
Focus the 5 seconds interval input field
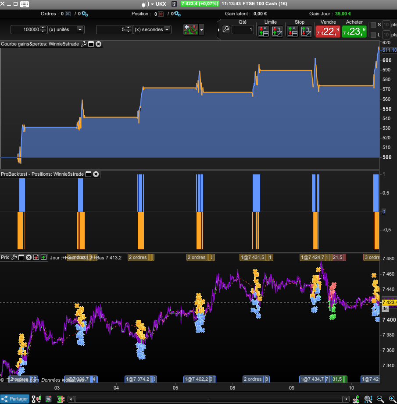click(x=111, y=30)
